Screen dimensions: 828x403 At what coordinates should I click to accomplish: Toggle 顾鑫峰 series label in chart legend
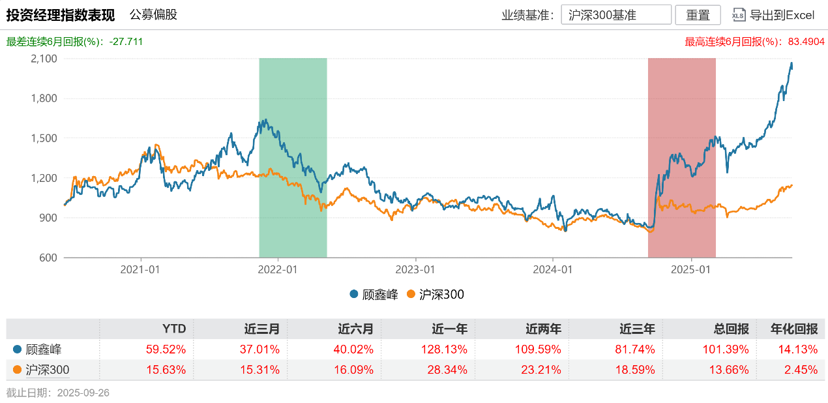click(x=379, y=294)
